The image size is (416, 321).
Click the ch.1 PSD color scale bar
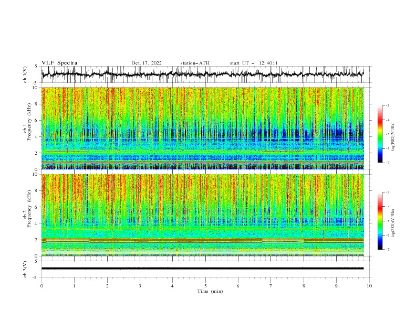(380, 134)
